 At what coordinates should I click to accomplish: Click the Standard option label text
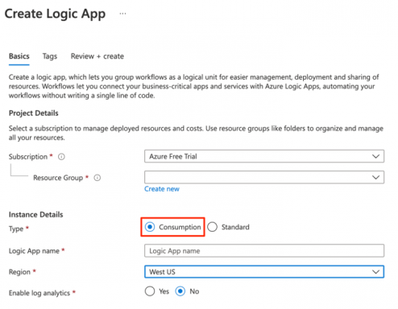235,227
